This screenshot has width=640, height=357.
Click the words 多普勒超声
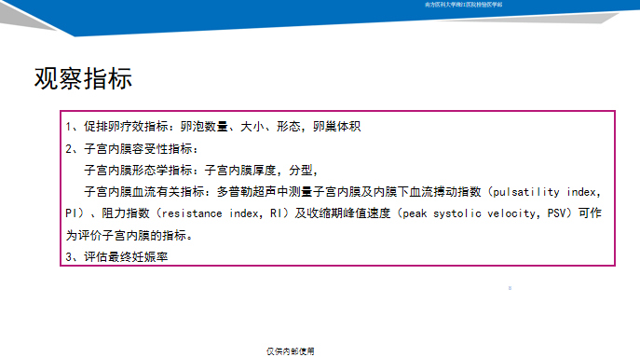coord(240,192)
